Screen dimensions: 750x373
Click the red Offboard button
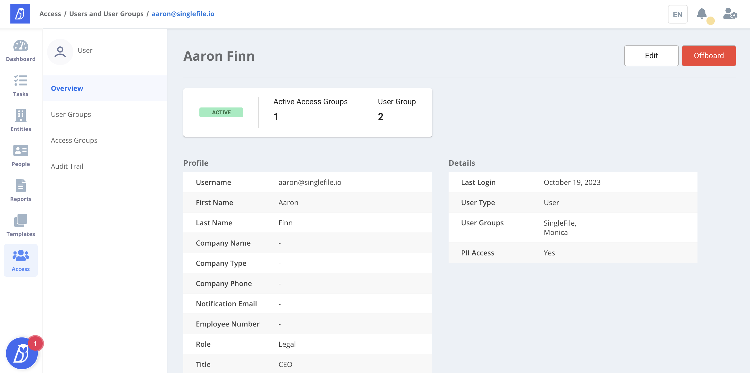pyautogui.click(x=709, y=56)
